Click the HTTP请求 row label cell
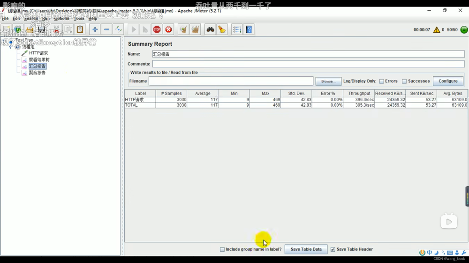Viewport: 469px width, 263px height. pos(140,100)
